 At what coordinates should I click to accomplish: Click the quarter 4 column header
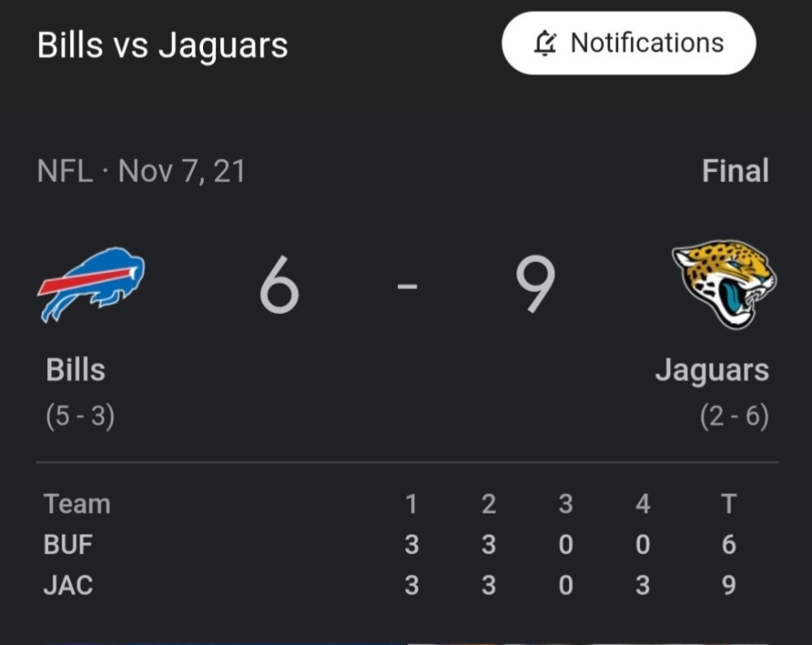click(642, 505)
